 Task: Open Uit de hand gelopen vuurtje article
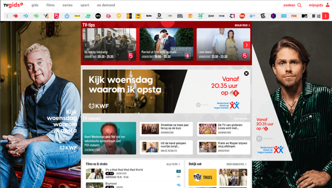tap(166, 147)
